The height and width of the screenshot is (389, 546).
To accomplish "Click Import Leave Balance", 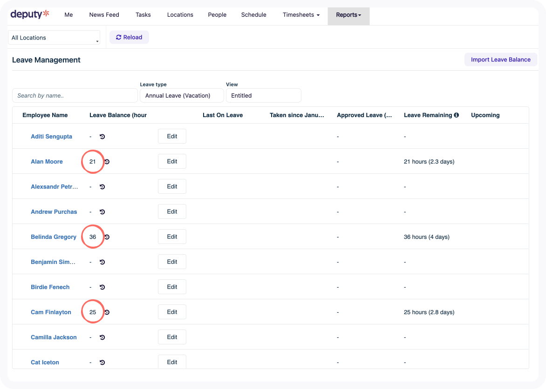I will [x=501, y=59].
